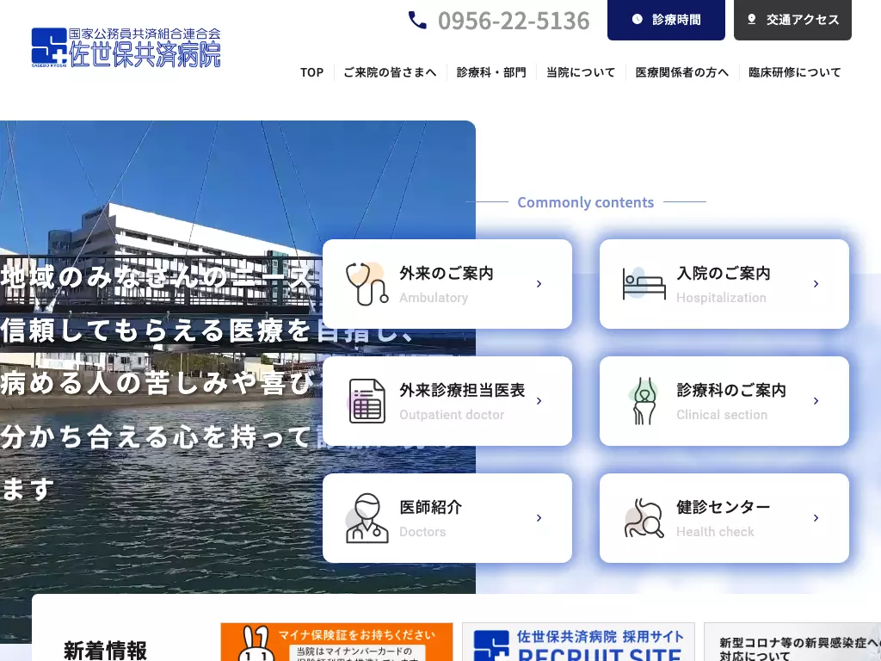Click the chevron arrow on 医師紹介 card
This screenshot has height=661, width=881.
[539, 517]
